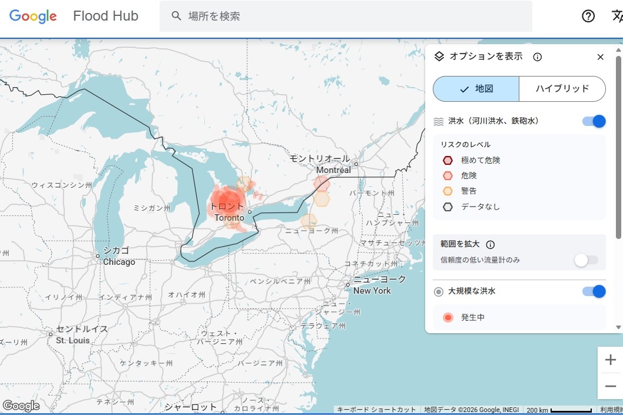Image resolution: width=623 pixels, height=415 pixels.
Task: Zoom in using the plus button
Action: [611, 359]
